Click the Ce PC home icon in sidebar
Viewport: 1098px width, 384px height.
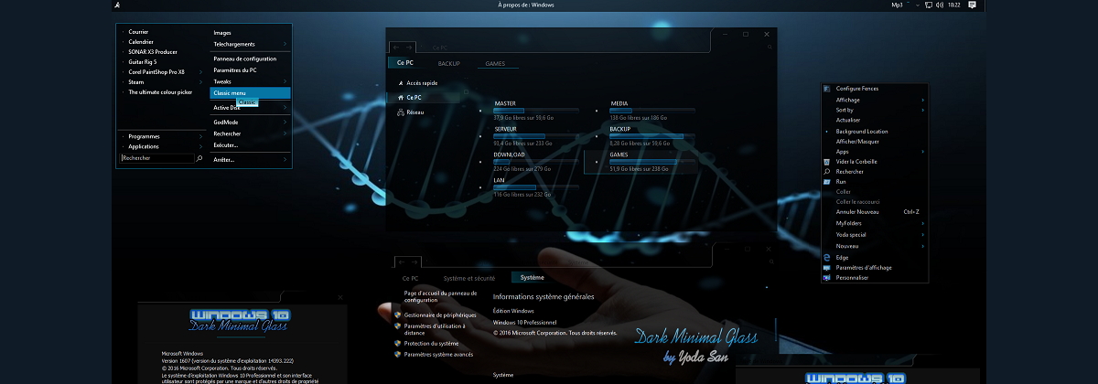[401, 97]
